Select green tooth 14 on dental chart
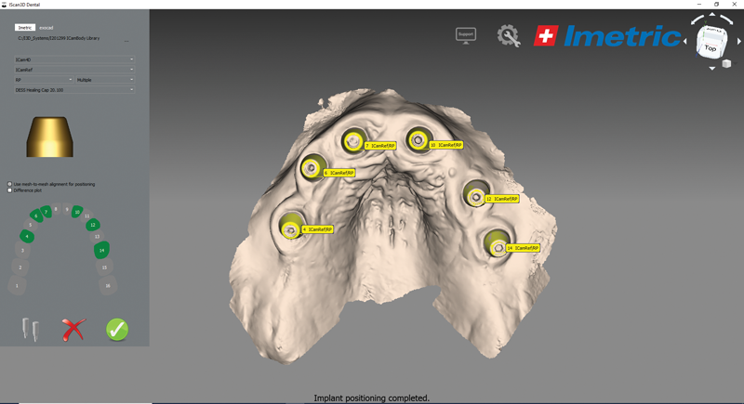Image resolution: width=744 pixels, height=404 pixels. 102,249
